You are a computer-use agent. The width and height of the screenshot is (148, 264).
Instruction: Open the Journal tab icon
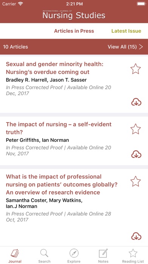15,253
